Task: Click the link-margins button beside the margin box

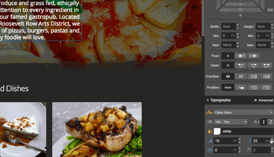Action: pos(270,10)
